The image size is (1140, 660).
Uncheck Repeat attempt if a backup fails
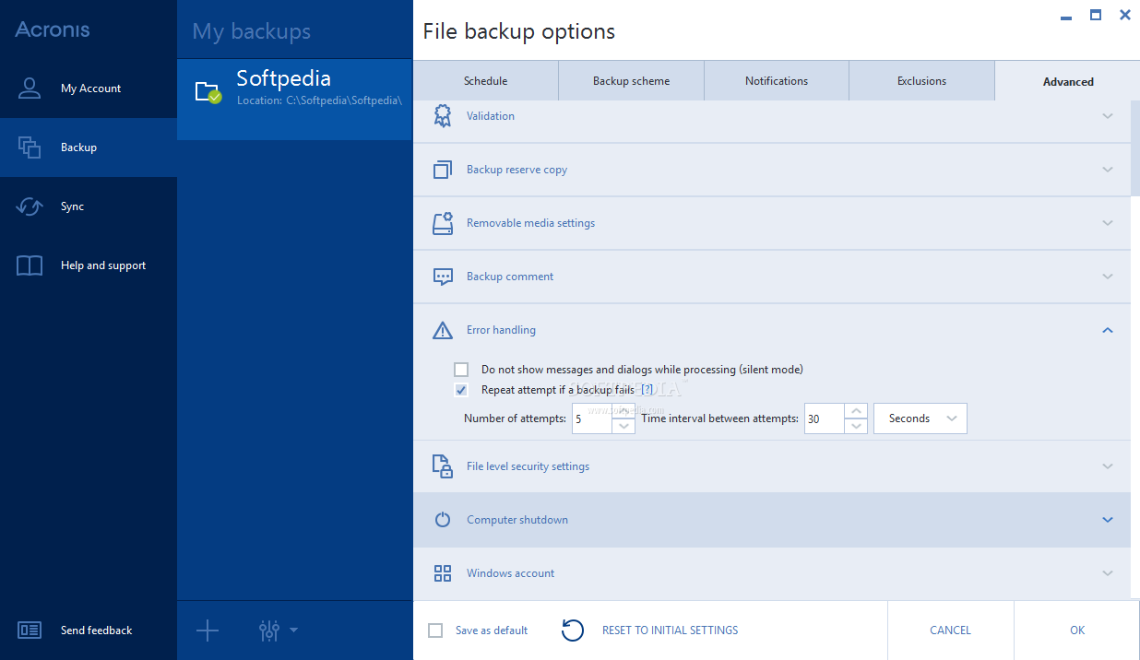point(461,390)
